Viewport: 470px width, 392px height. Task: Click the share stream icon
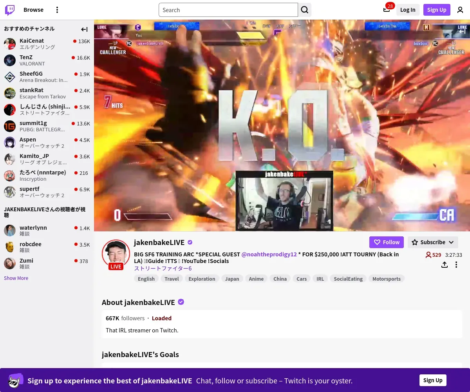click(x=444, y=265)
